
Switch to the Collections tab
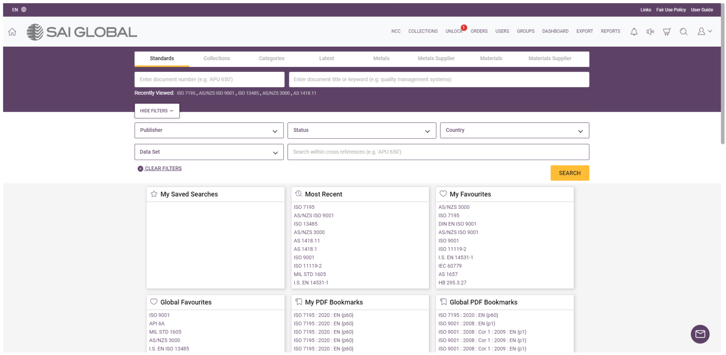217,59
